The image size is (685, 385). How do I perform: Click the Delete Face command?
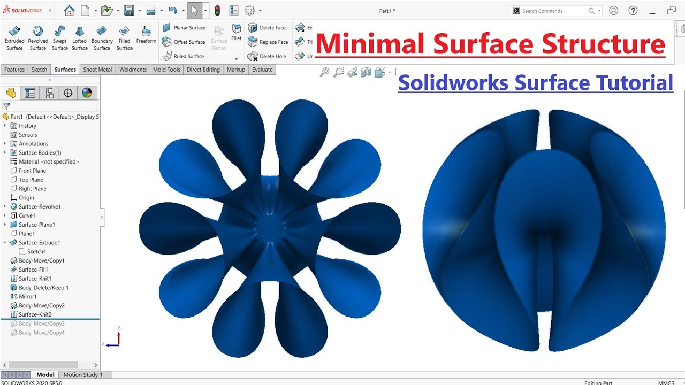click(x=267, y=28)
